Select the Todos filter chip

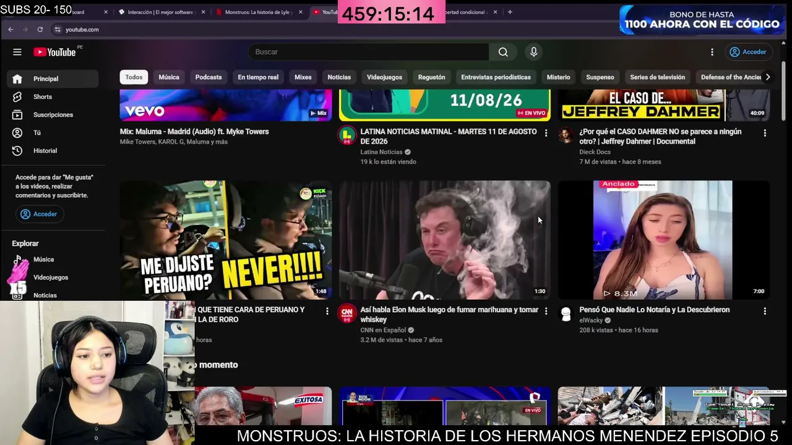pos(134,77)
